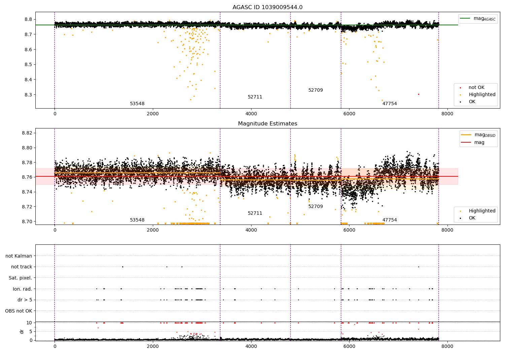This screenshot has width=505, height=354.
Task: Click the "Sat. pixel." row label
Action: [x=21, y=278]
